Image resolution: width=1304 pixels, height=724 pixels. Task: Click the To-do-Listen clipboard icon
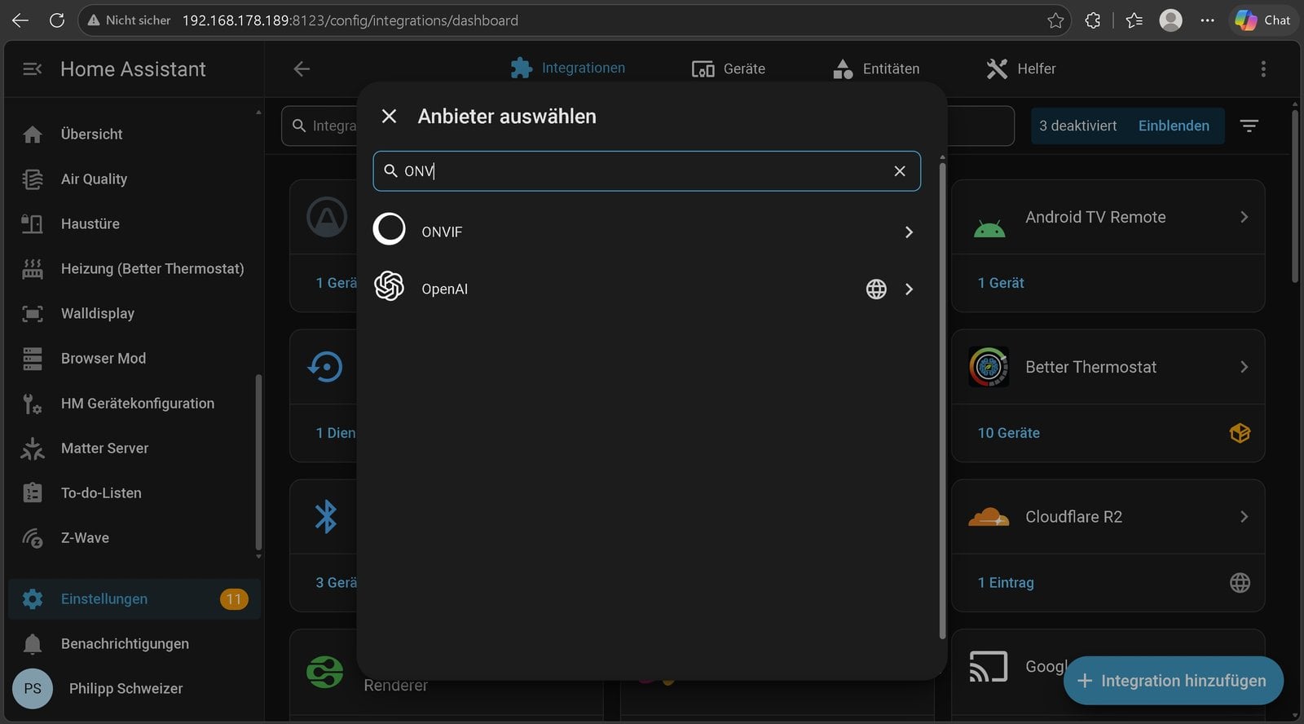pyautogui.click(x=33, y=493)
